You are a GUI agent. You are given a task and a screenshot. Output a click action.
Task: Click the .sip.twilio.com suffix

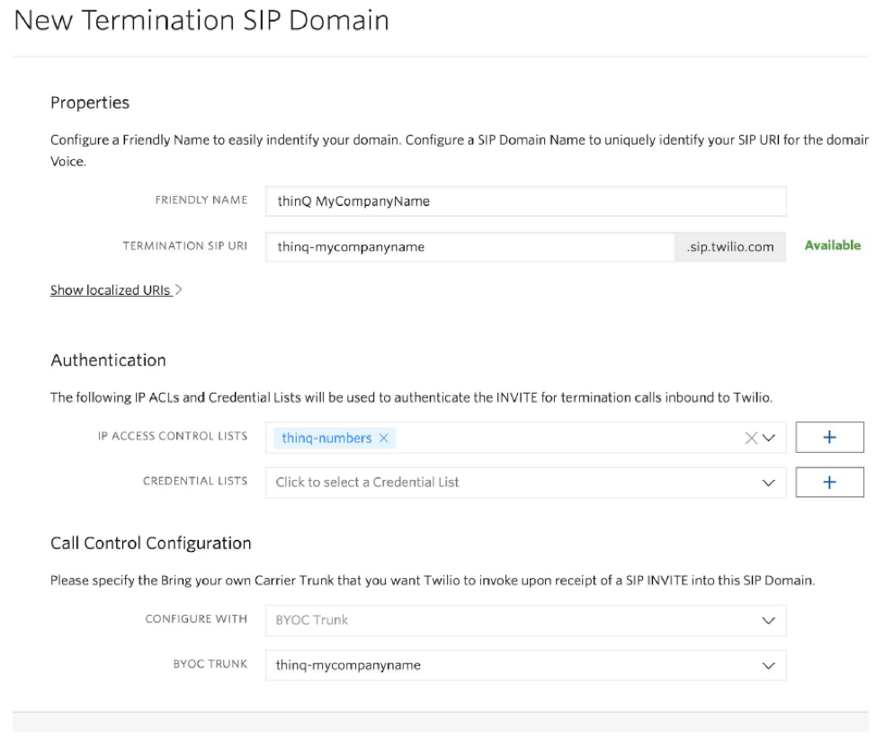(x=730, y=247)
